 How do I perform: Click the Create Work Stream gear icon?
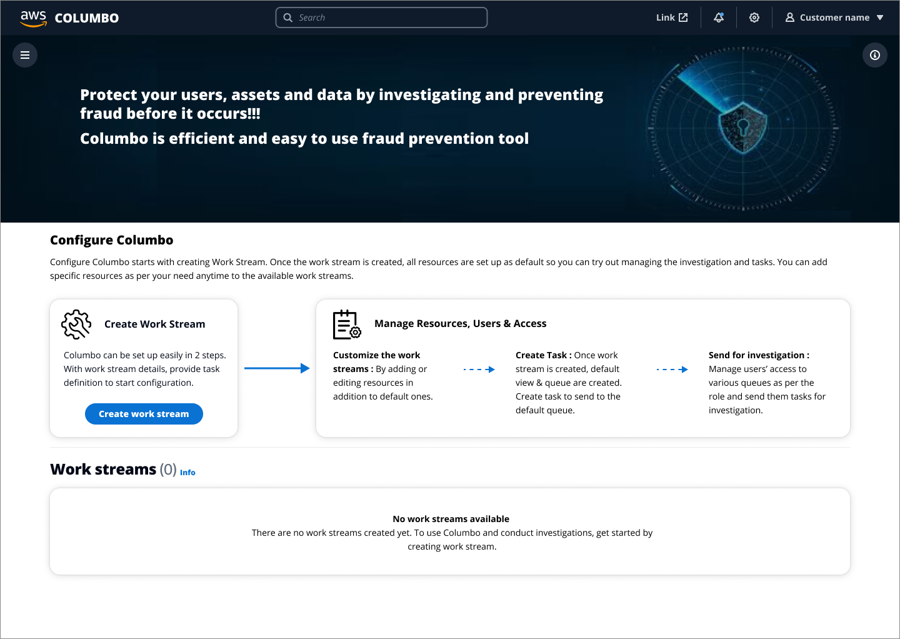click(x=76, y=325)
